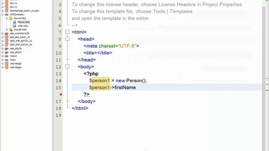Select the Source Files label
269x151 pixels.
point(20,18)
